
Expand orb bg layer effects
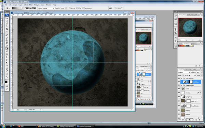(x=200, y=93)
